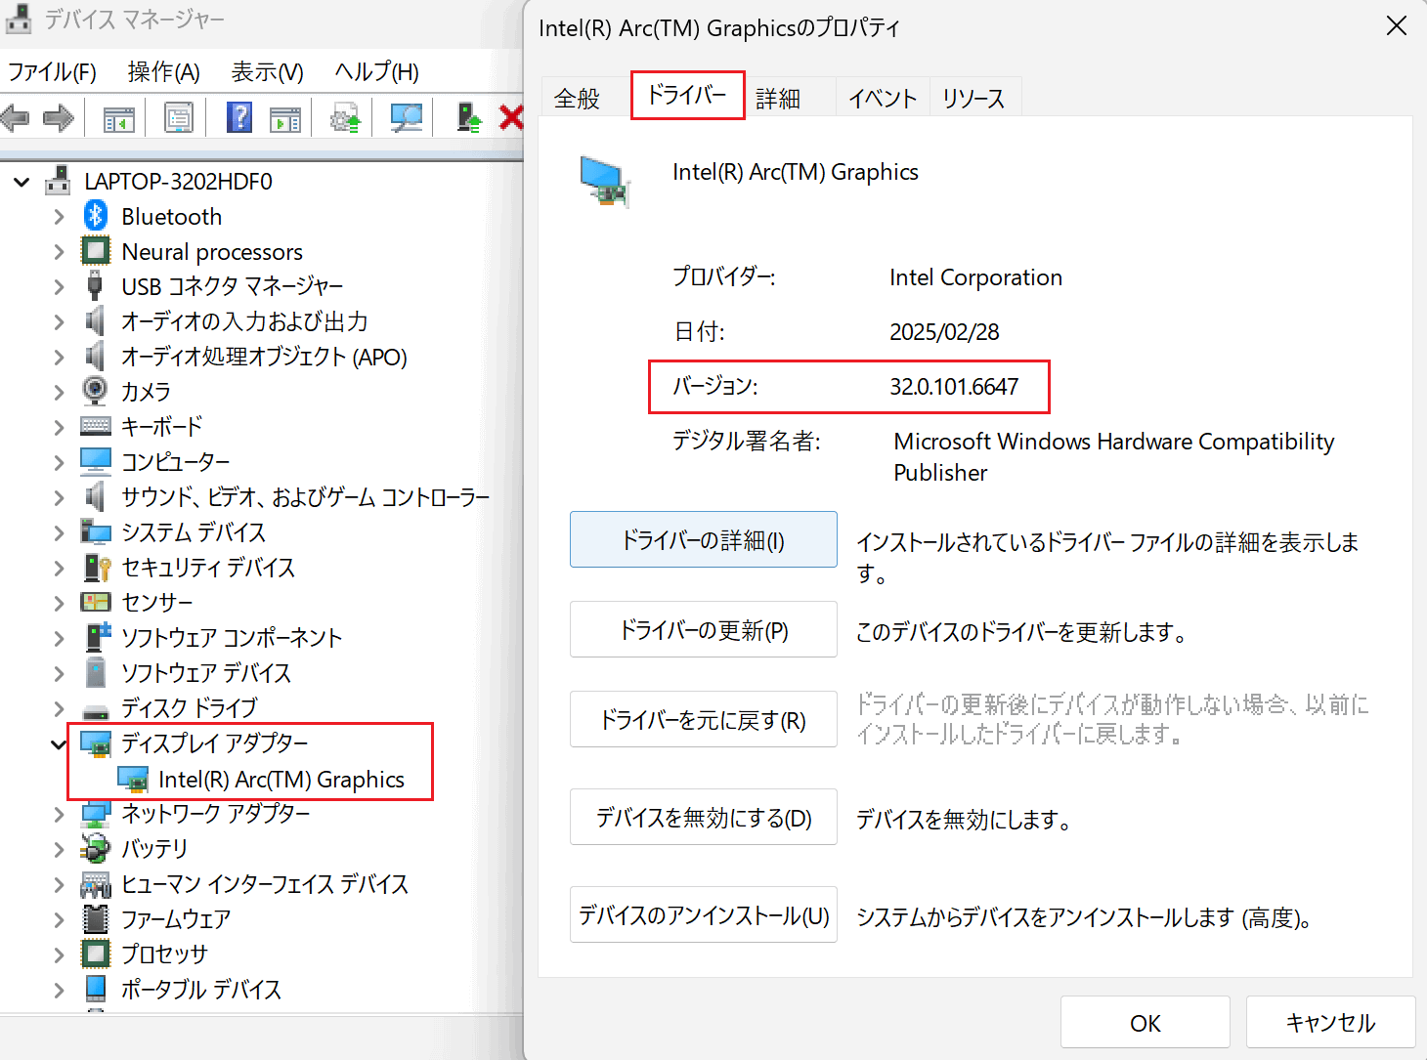Click the version value 32.0.101.6647

tap(954, 387)
